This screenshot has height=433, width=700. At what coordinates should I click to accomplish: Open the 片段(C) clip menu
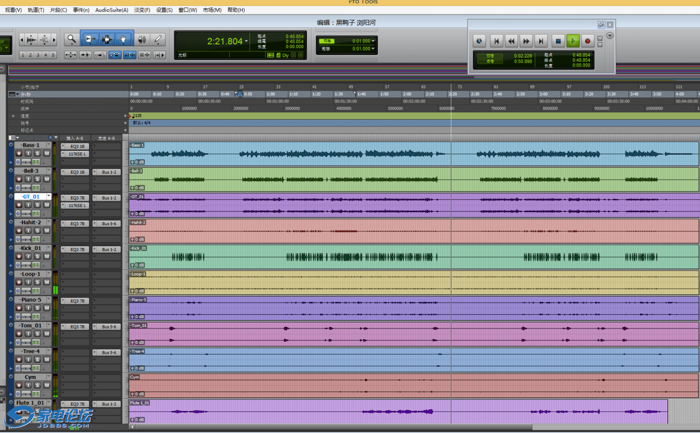(58, 10)
